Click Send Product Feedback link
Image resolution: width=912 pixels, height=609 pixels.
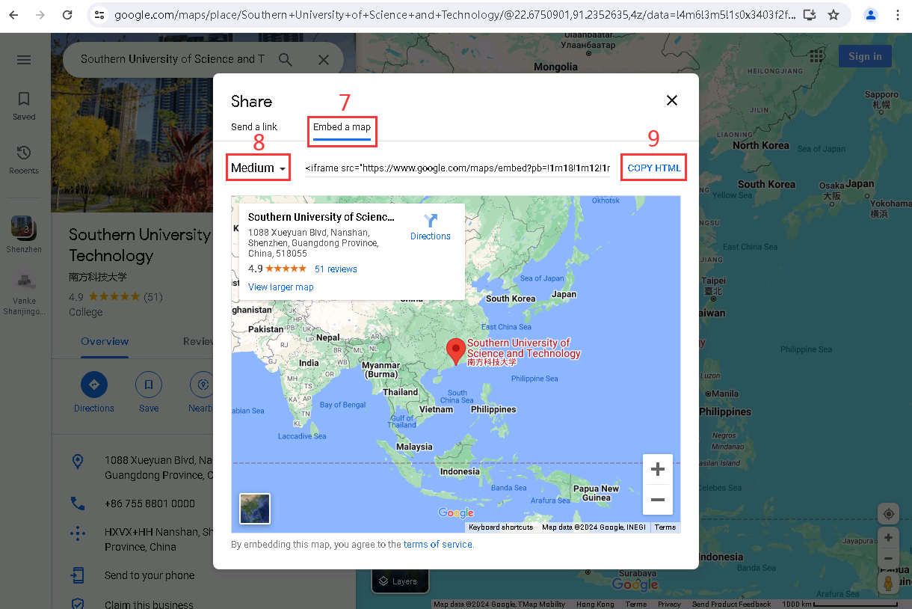click(x=731, y=605)
